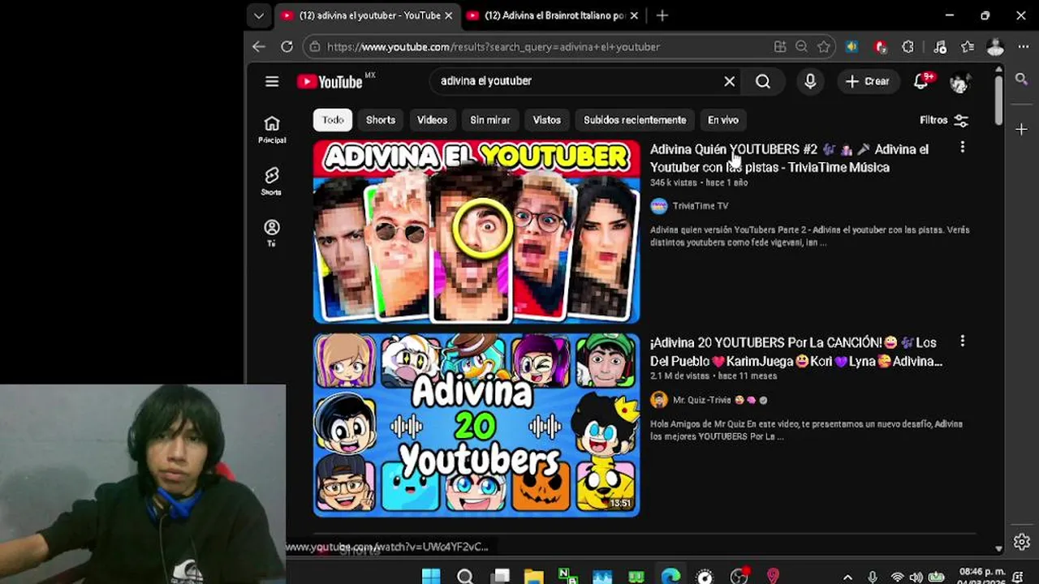Image resolution: width=1039 pixels, height=584 pixels.
Task: Expand the tab actions menu chevron
Action: 258,15
